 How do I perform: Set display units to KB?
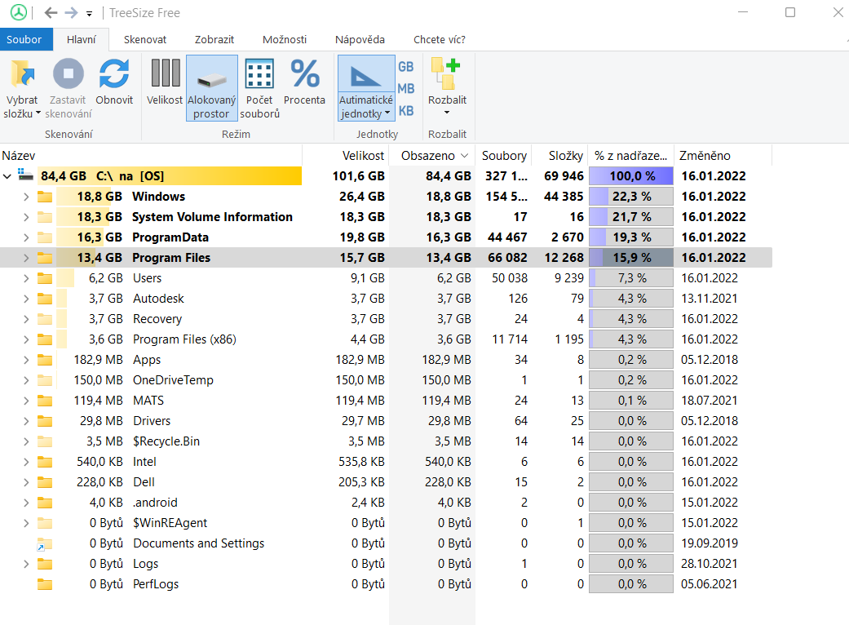coord(406,111)
